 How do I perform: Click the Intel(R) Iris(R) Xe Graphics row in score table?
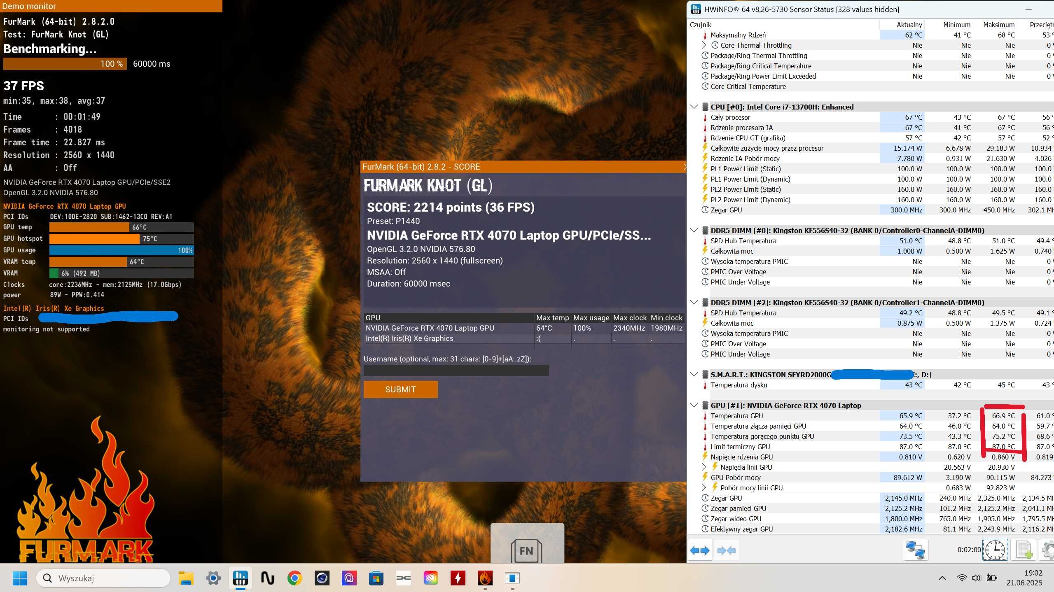[x=524, y=338]
